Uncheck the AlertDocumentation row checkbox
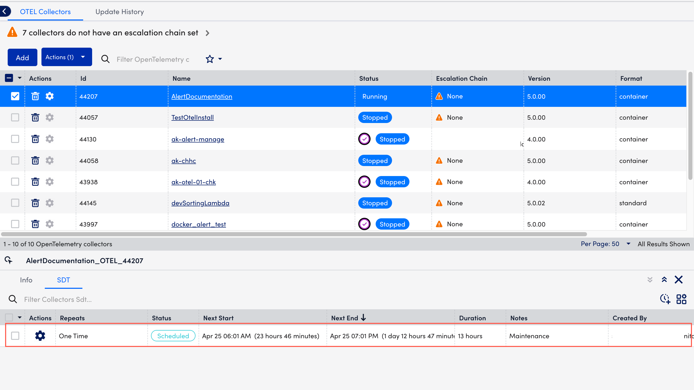Screen dimensions: 694x390 click(x=15, y=96)
